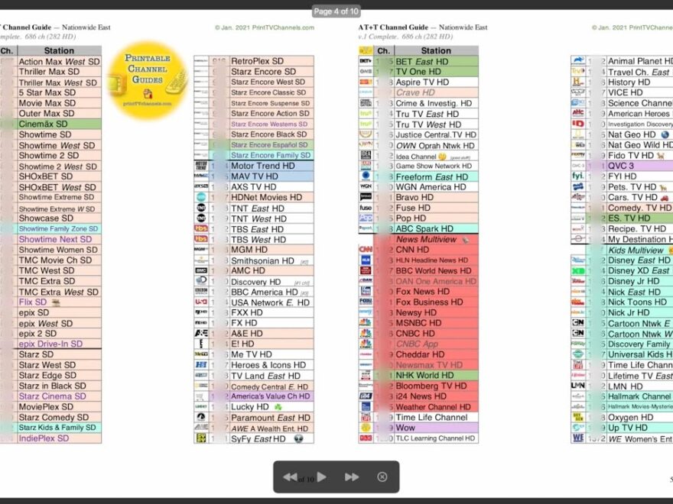This screenshot has width=673, height=504.
Task: Click the PrintTVChannels.com copyright link
Action: [x=265, y=27]
